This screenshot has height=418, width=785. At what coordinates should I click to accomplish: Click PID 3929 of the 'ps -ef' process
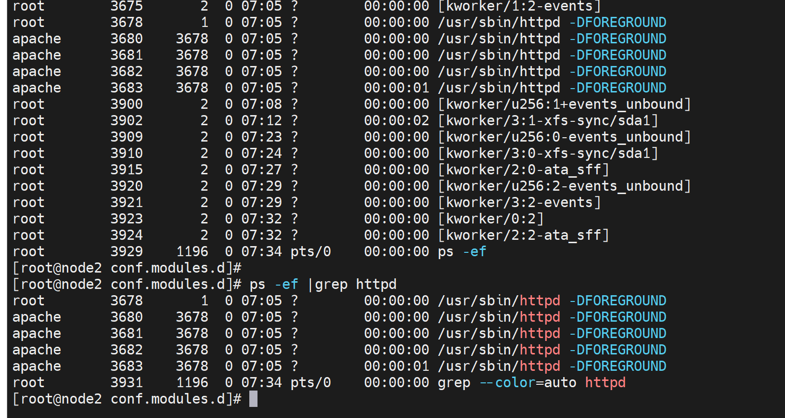[x=127, y=252]
